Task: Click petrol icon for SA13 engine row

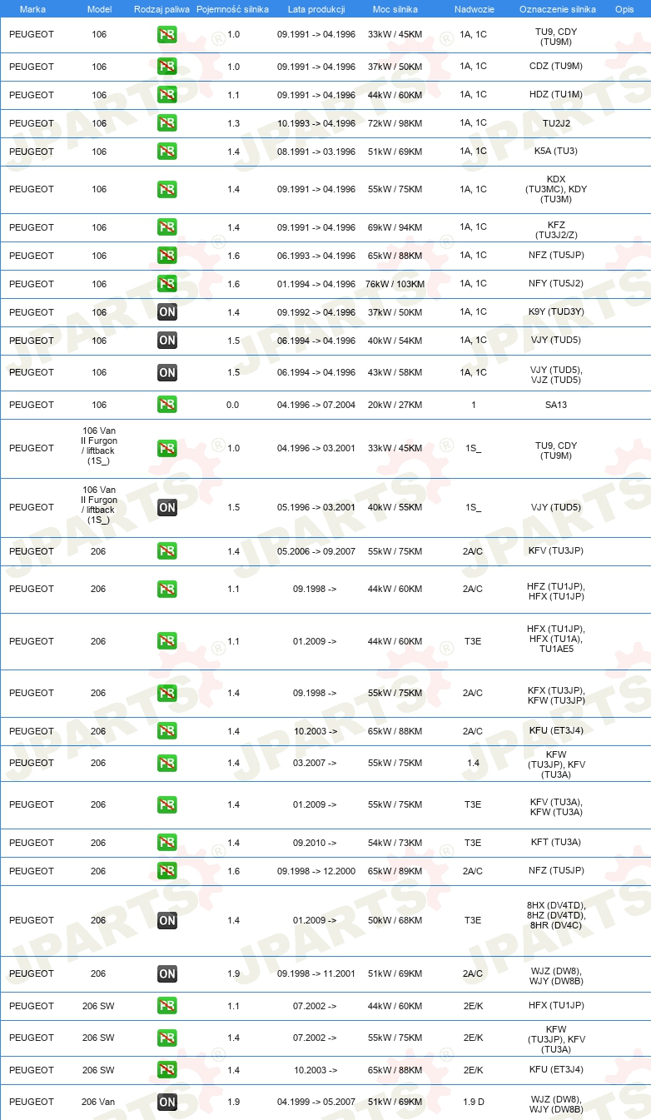Action: (167, 405)
